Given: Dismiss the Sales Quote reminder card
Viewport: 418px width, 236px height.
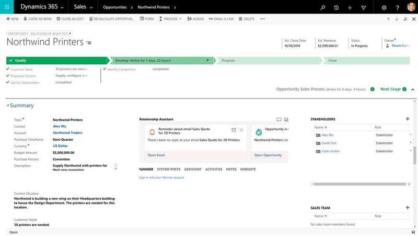Looking at the screenshot, I should (240, 130).
